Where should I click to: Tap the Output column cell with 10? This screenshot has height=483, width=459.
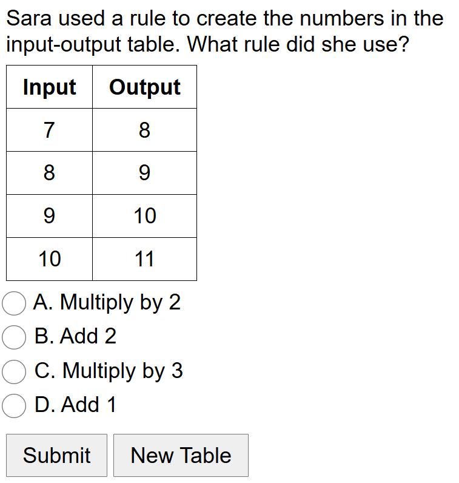[144, 216]
